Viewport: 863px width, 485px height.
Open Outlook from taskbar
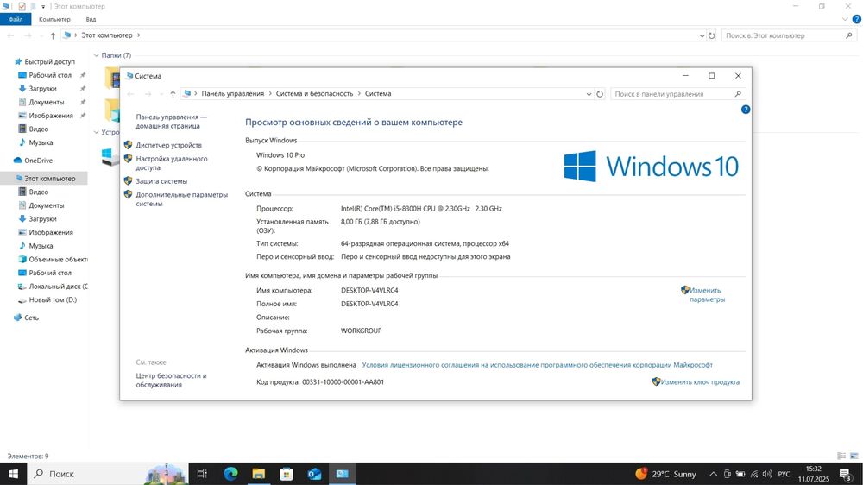314,474
